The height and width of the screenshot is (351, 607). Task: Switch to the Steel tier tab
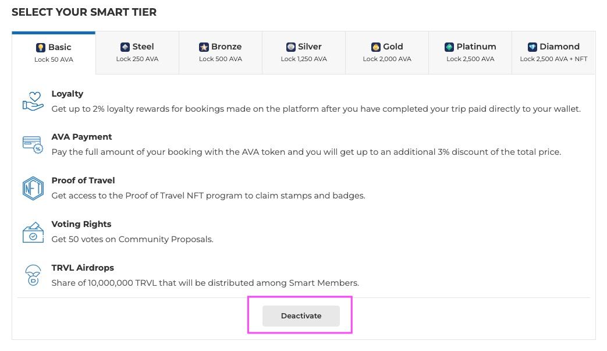point(137,52)
